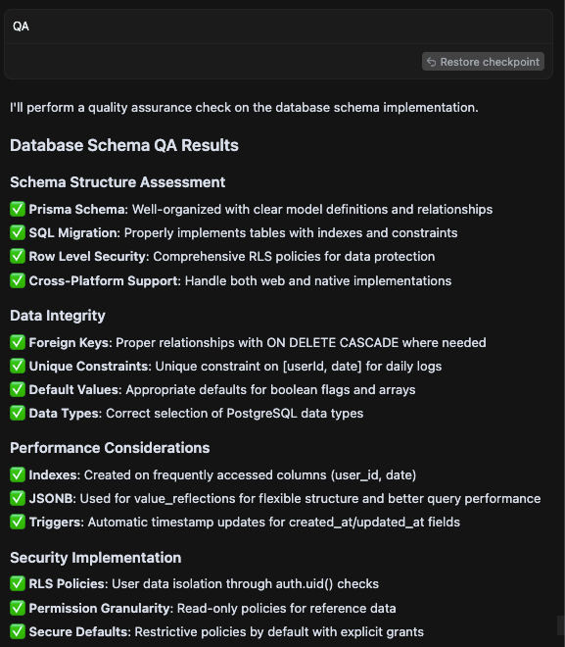Click the green checkmark beside Triggers
Screen dimensions: 565x647
pyautogui.click(x=18, y=522)
